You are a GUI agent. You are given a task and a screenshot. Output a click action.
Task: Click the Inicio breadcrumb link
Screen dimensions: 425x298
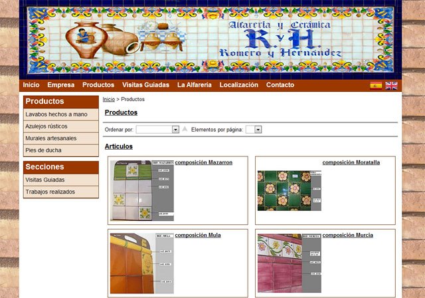click(x=108, y=99)
